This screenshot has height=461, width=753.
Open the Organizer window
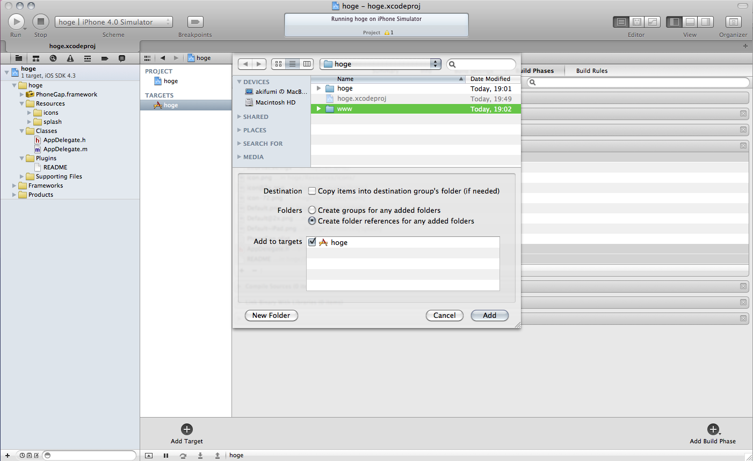733,22
